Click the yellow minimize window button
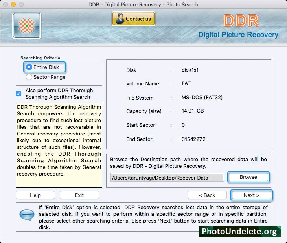 click(13, 4)
